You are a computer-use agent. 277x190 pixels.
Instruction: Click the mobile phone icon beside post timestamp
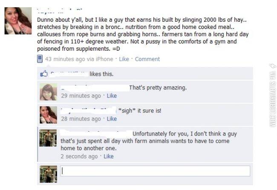pos(40,59)
